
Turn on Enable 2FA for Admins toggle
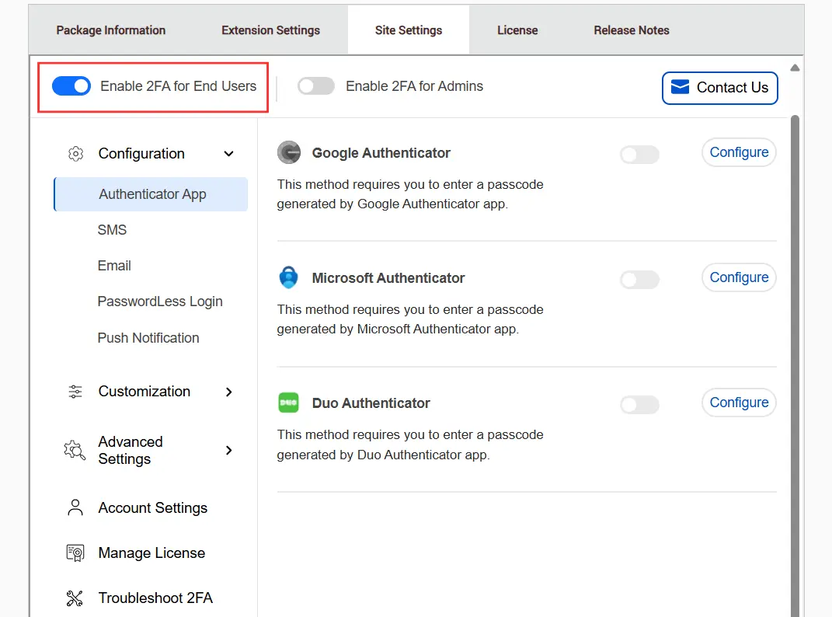tap(316, 86)
